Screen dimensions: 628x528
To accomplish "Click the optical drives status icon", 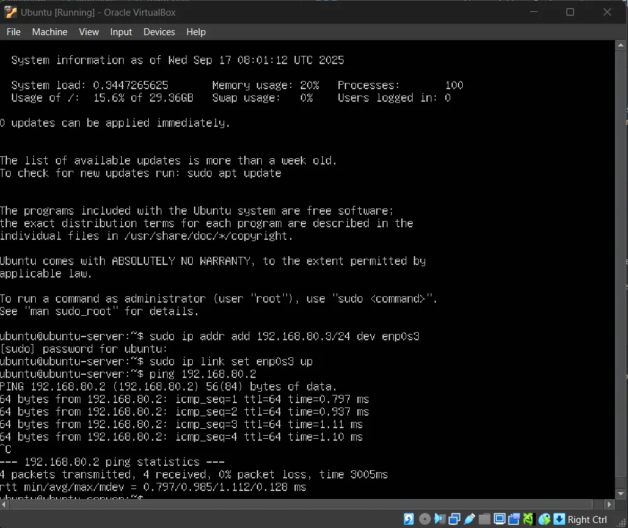I will pos(424,519).
